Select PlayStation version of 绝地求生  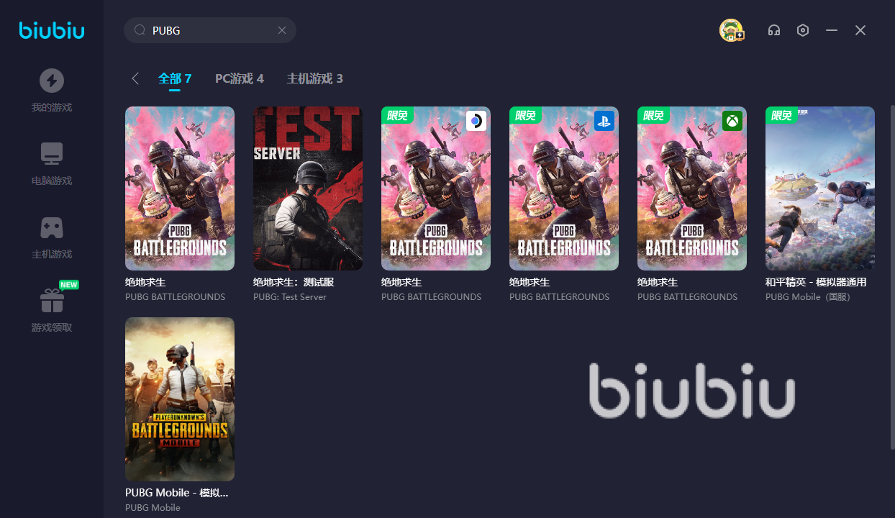pos(564,188)
